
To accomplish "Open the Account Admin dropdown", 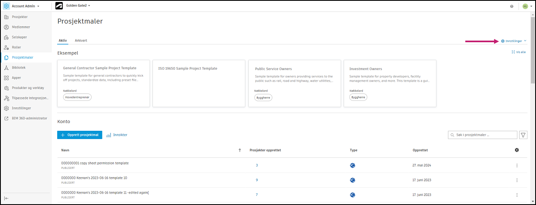I will (x=25, y=6).
